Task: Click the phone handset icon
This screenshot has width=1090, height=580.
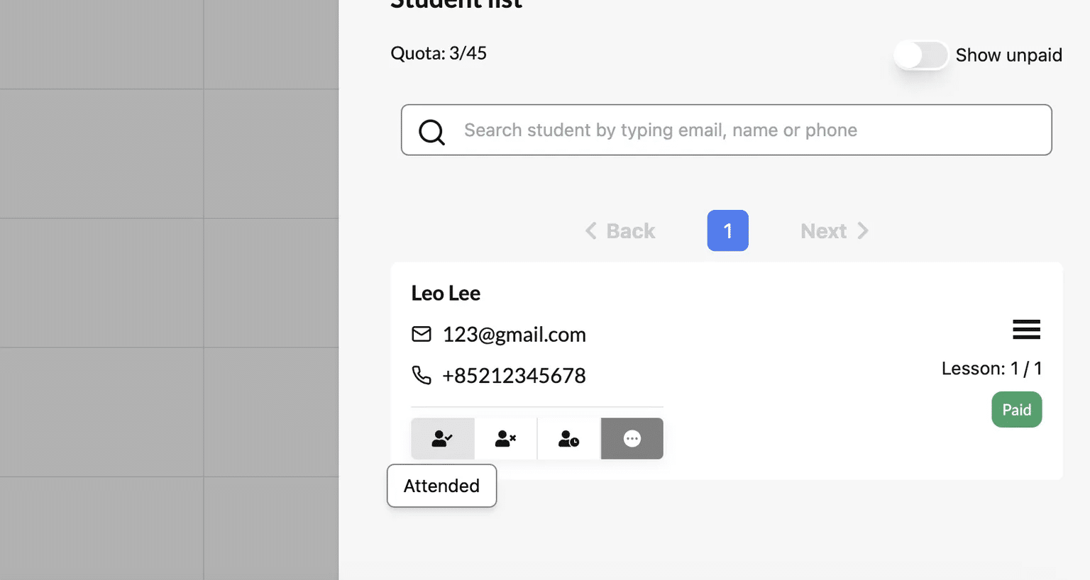Action: tap(422, 375)
